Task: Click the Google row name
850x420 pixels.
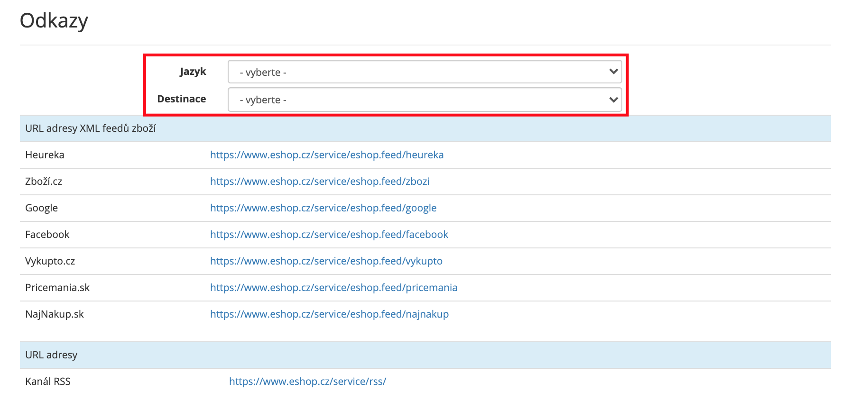Action: (x=41, y=208)
